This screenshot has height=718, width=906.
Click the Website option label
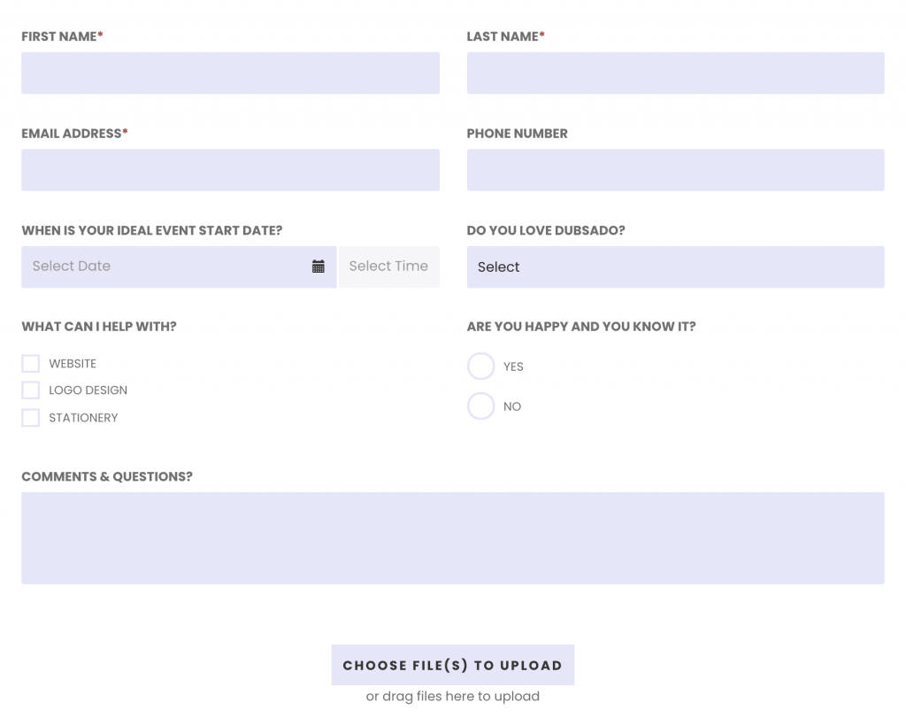73,364
